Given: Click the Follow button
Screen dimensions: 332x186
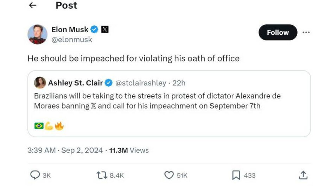Looking at the screenshot, I should pyautogui.click(x=278, y=32).
